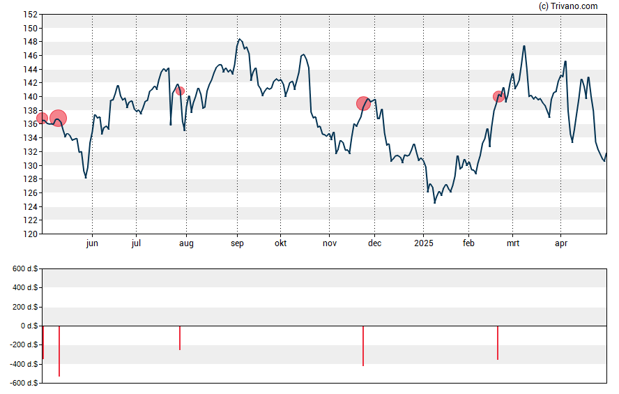The image size is (619, 394).
Task: Click the 'okt' axis label
Action: point(281,243)
